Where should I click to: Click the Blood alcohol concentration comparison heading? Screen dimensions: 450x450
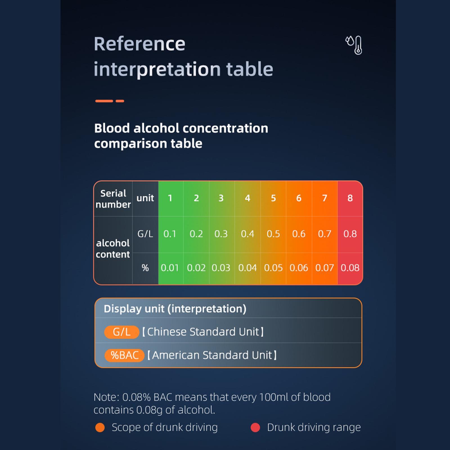[x=181, y=136]
